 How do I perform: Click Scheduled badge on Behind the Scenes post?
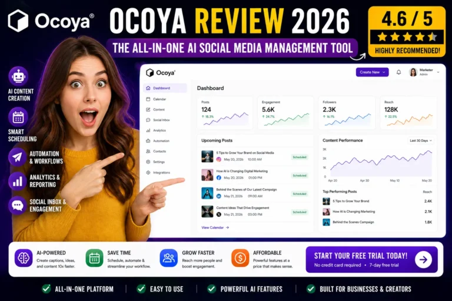300,194
